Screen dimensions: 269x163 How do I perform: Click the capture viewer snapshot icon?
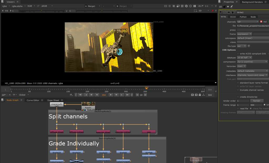point(196,95)
